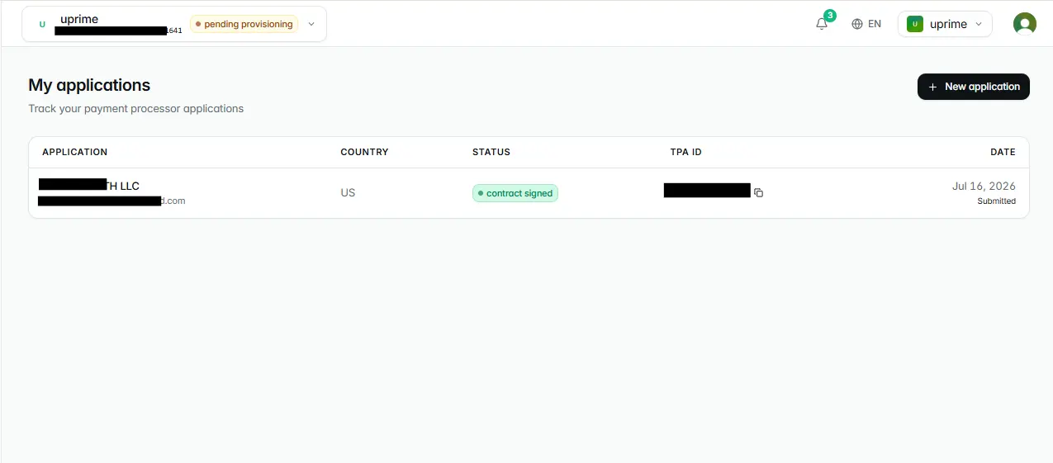The height and width of the screenshot is (463, 1053).
Task: Copy the TPA ID with copy icon
Action: point(758,192)
